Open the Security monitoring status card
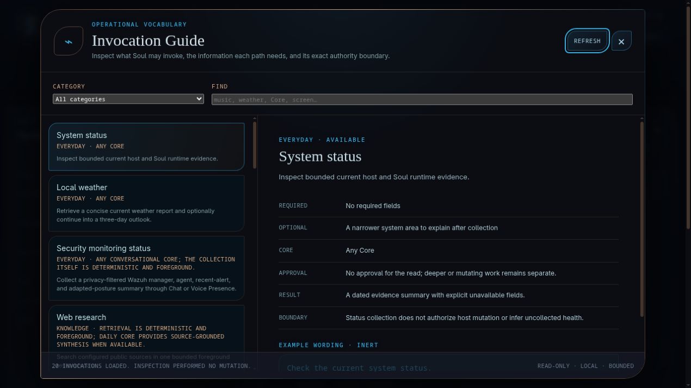691x388 pixels. (146, 268)
